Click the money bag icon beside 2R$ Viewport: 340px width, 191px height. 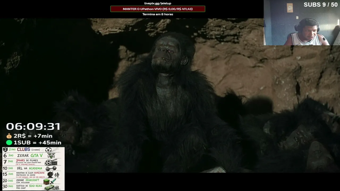point(9,136)
